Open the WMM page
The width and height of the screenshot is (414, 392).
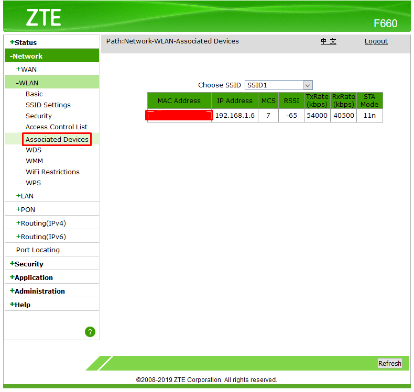tap(34, 161)
